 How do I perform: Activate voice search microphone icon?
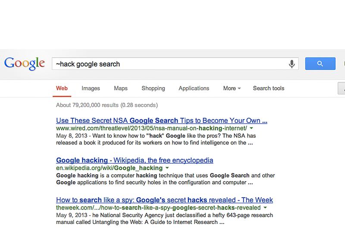[292, 64]
